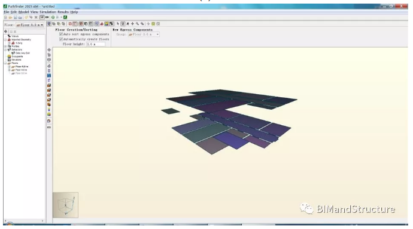Screen dimensions: 413x229
Task: Select Imported Geometry tree node
Action: click(x=21, y=39)
